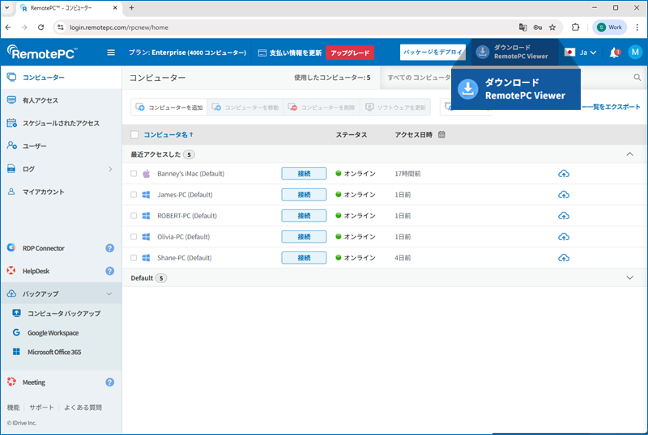648x435 pixels.
Task: Open the browser extensions puzzle icon
Action: click(x=575, y=27)
